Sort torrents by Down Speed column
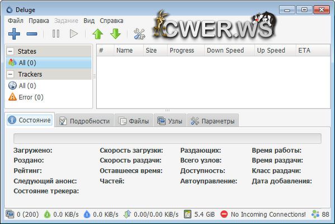The image size is (335, 224). pyautogui.click(x=229, y=51)
